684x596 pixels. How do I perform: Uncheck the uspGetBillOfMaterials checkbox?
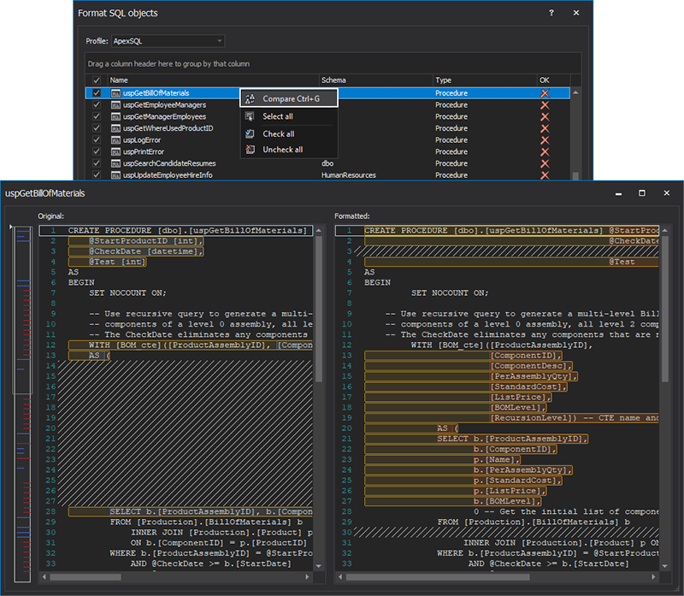[x=97, y=93]
